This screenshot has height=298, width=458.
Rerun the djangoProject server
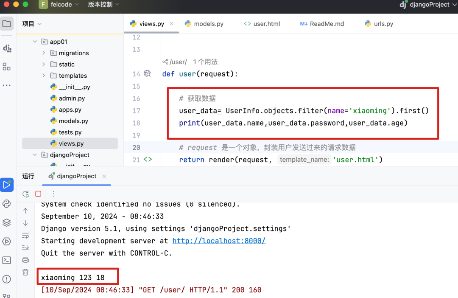[25, 194]
